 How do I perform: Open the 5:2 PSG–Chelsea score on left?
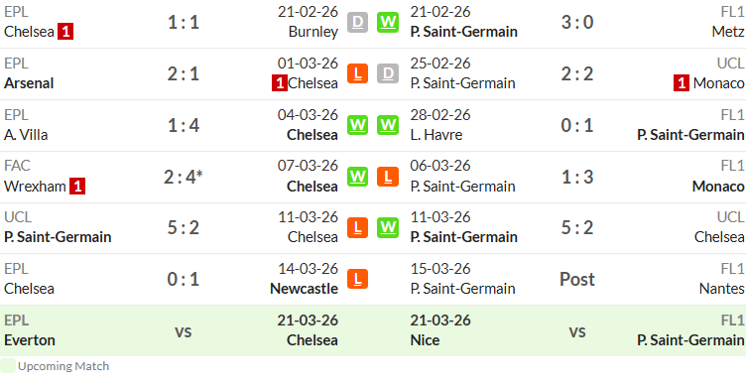point(184,228)
